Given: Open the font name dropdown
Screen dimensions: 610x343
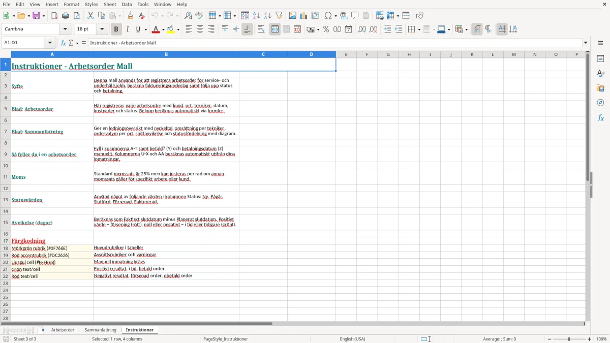Looking at the screenshot, I should (64, 29).
